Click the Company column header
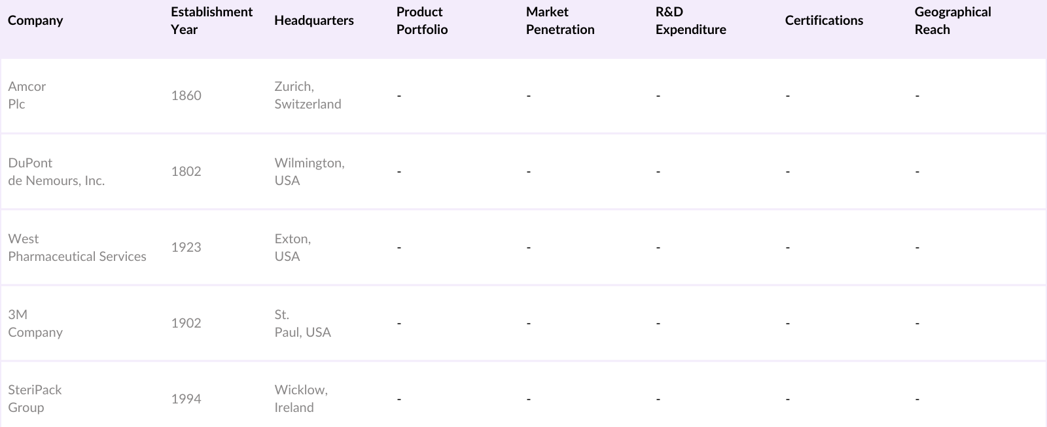Image resolution: width=1047 pixels, height=427 pixels. tap(35, 20)
